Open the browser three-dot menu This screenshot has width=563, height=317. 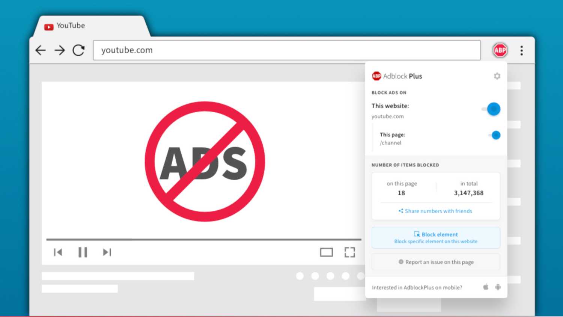coord(522,50)
